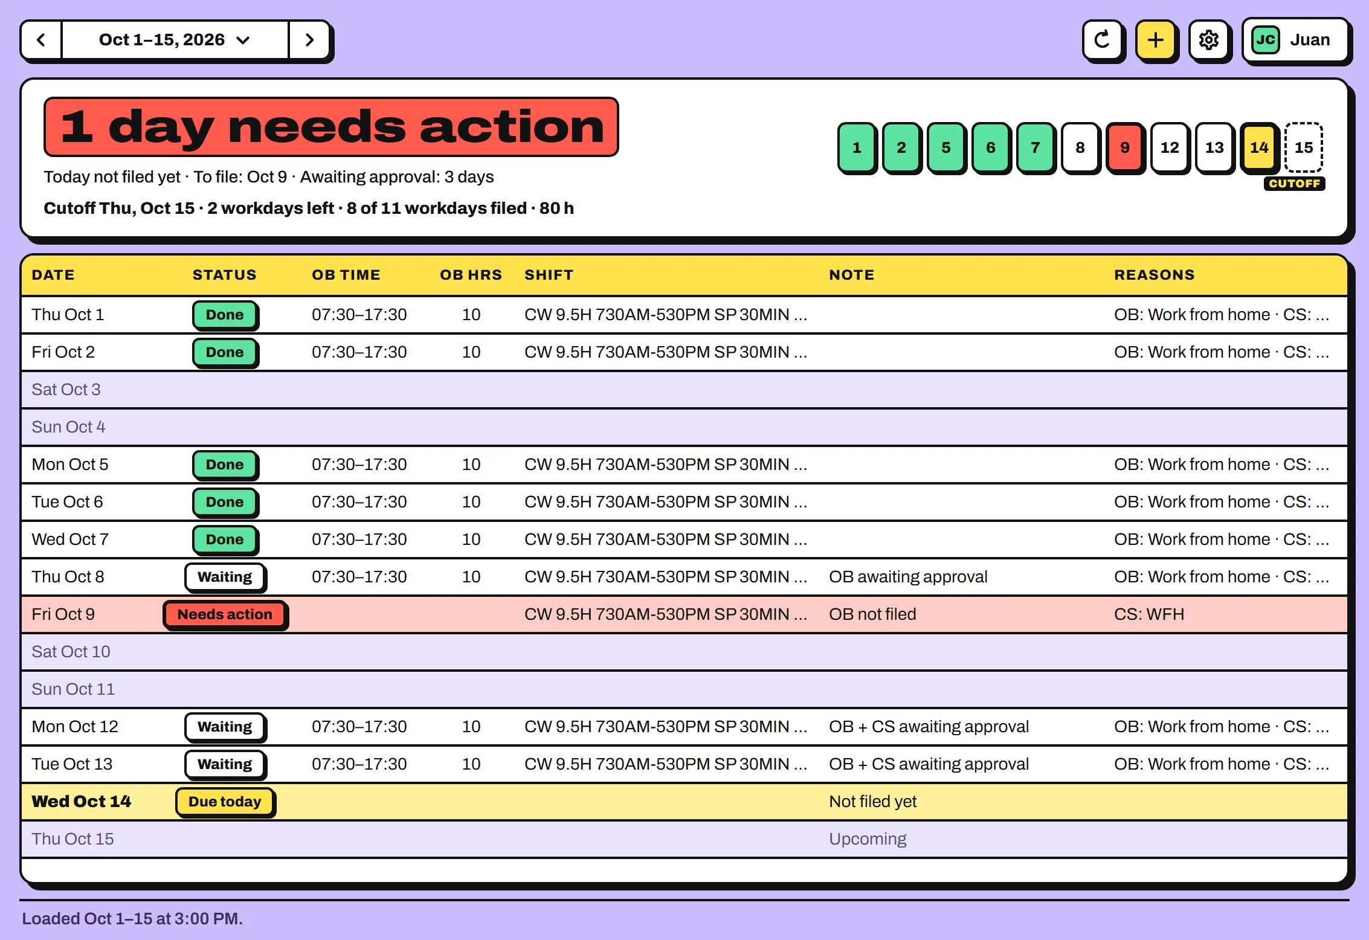Select the yellow day 14 chip
This screenshot has height=940, width=1369.
tap(1259, 147)
